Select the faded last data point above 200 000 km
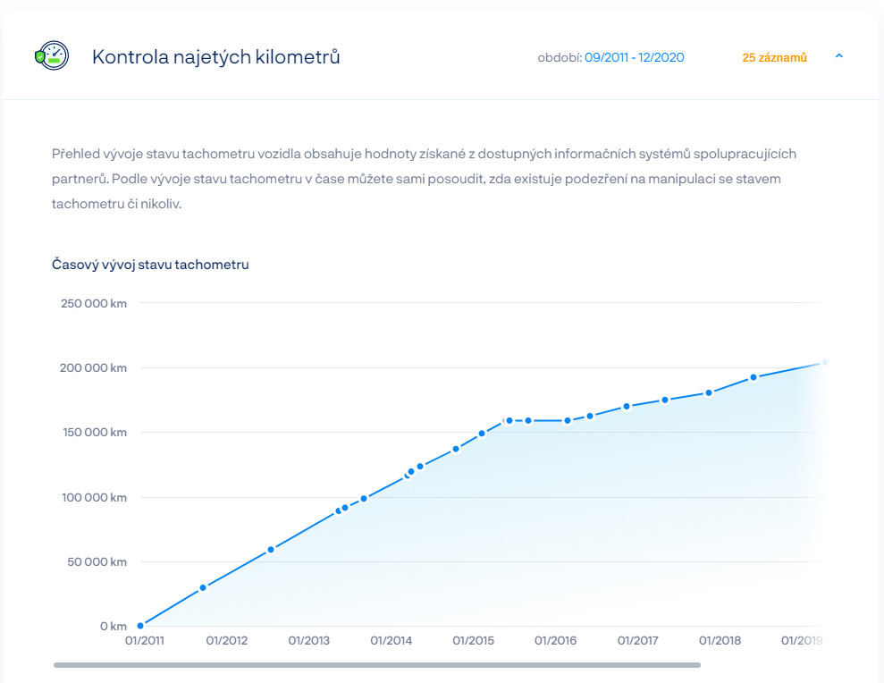884x683 pixels. 825,363
